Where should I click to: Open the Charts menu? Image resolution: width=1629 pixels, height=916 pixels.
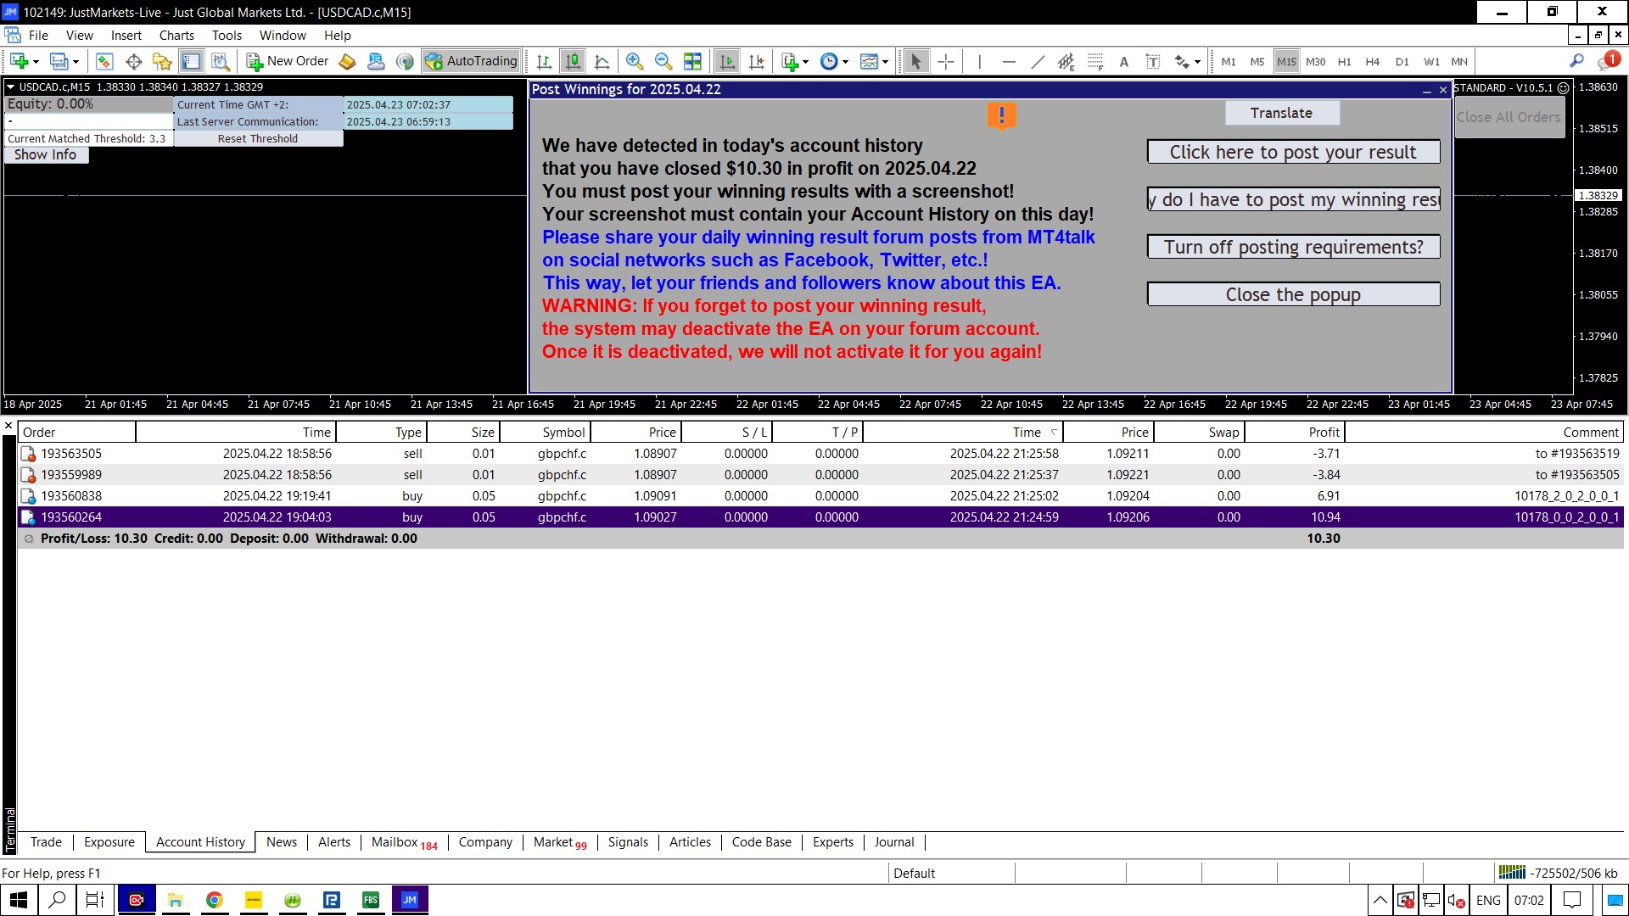(176, 36)
